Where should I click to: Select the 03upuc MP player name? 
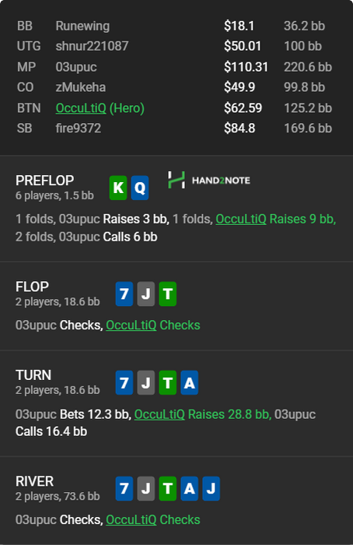[x=76, y=67]
